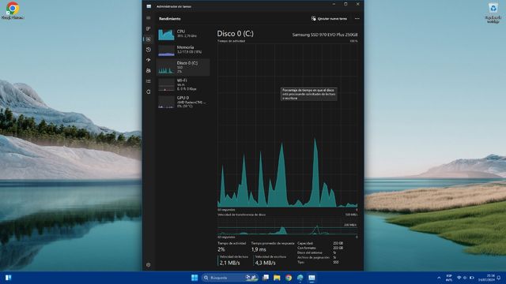
Task: Open the notifications bell icon
Action: pos(499,278)
